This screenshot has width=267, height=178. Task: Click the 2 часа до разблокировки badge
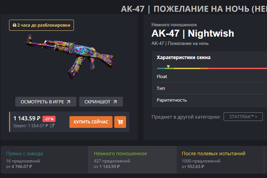[x=41, y=25]
